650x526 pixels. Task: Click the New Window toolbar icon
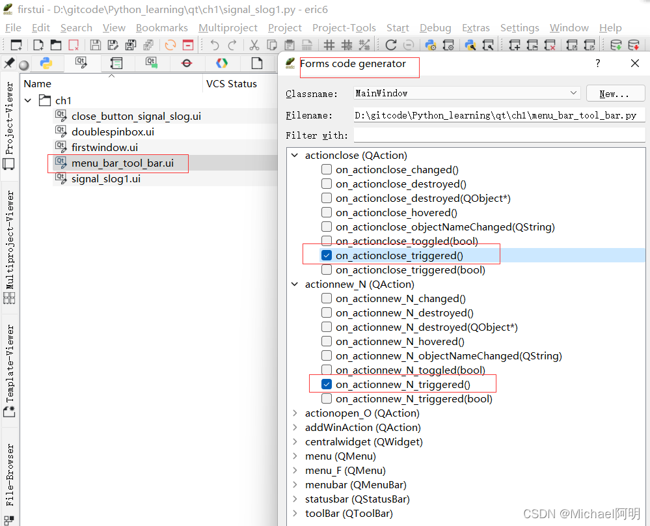click(x=16, y=45)
